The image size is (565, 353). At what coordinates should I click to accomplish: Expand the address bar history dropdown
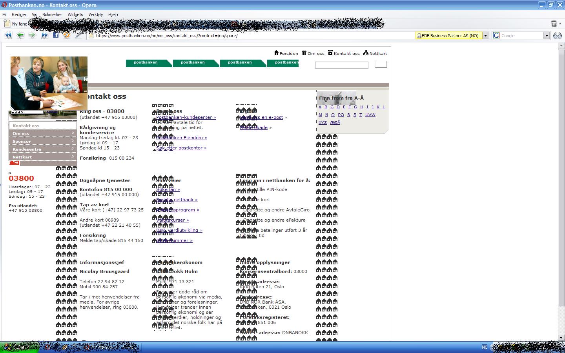pos(485,36)
